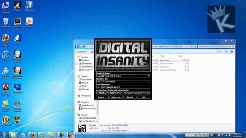Open the Youtube desktop shortcut
The height and width of the screenshot is (138, 246).
(29, 23)
